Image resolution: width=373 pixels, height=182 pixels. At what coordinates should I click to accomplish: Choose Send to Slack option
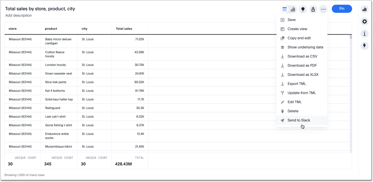coord(299,120)
